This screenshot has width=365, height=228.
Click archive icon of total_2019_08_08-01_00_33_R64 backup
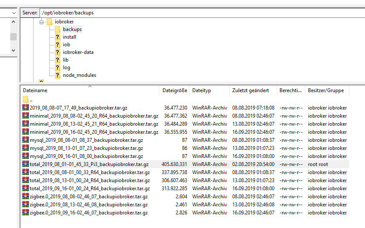pos(26,172)
